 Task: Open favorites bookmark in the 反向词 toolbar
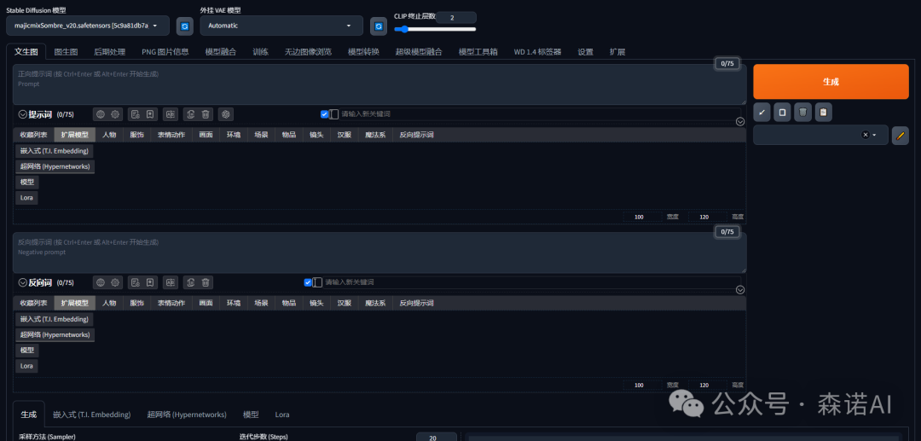150,282
